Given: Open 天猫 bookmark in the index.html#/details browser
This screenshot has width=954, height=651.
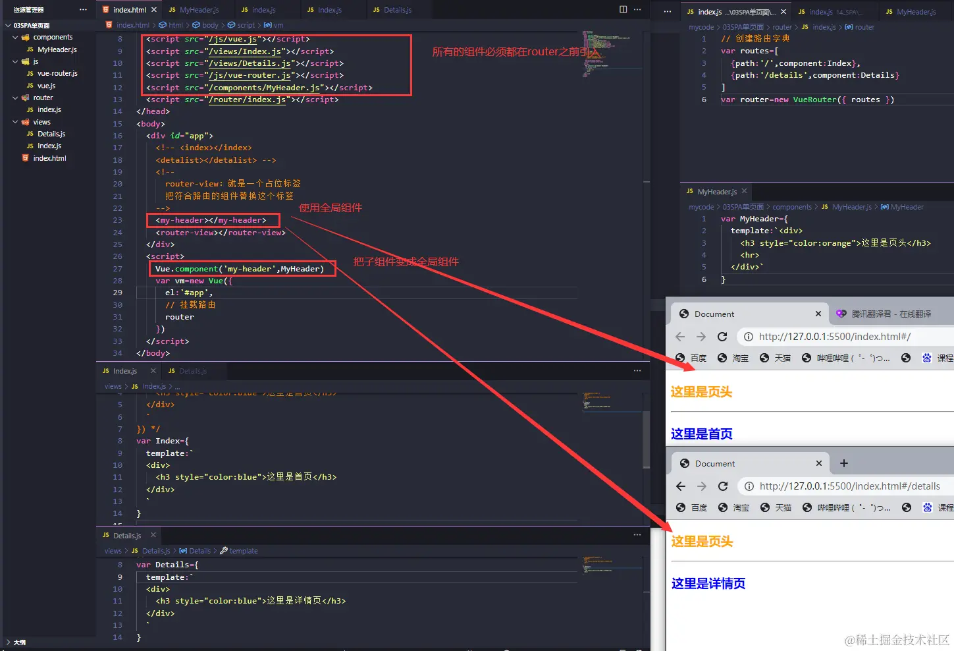Looking at the screenshot, I should (x=776, y=507).
